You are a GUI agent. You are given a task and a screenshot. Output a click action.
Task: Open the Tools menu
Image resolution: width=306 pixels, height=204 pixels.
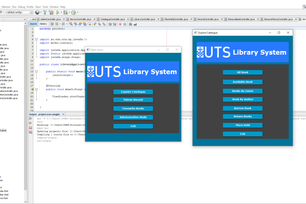click(45, 7)
